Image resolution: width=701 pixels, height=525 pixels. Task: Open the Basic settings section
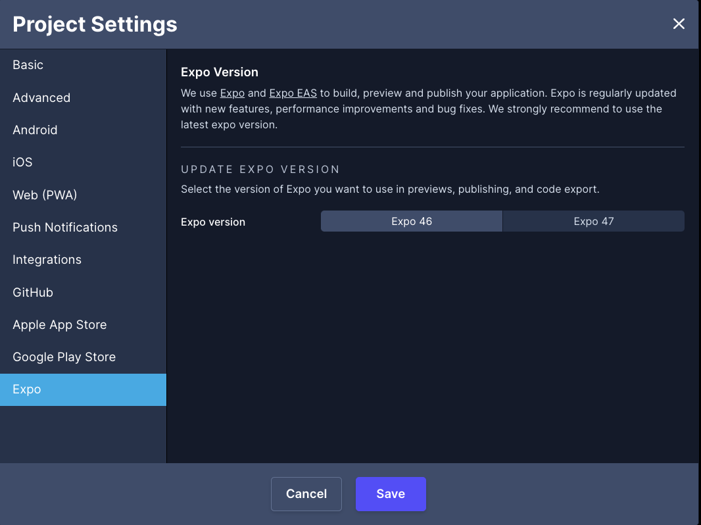coord(83,65)
